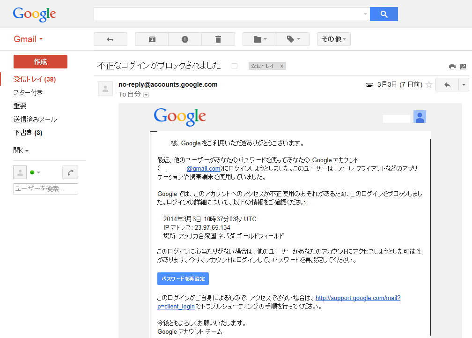Open the labels tag icon menu
The width and height of the screenshot is (472, 338).
pos(293,39)
